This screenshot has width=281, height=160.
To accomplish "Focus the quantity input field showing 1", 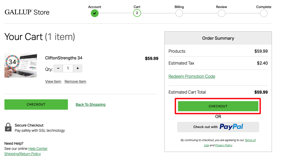I will [x=68, y=68].
